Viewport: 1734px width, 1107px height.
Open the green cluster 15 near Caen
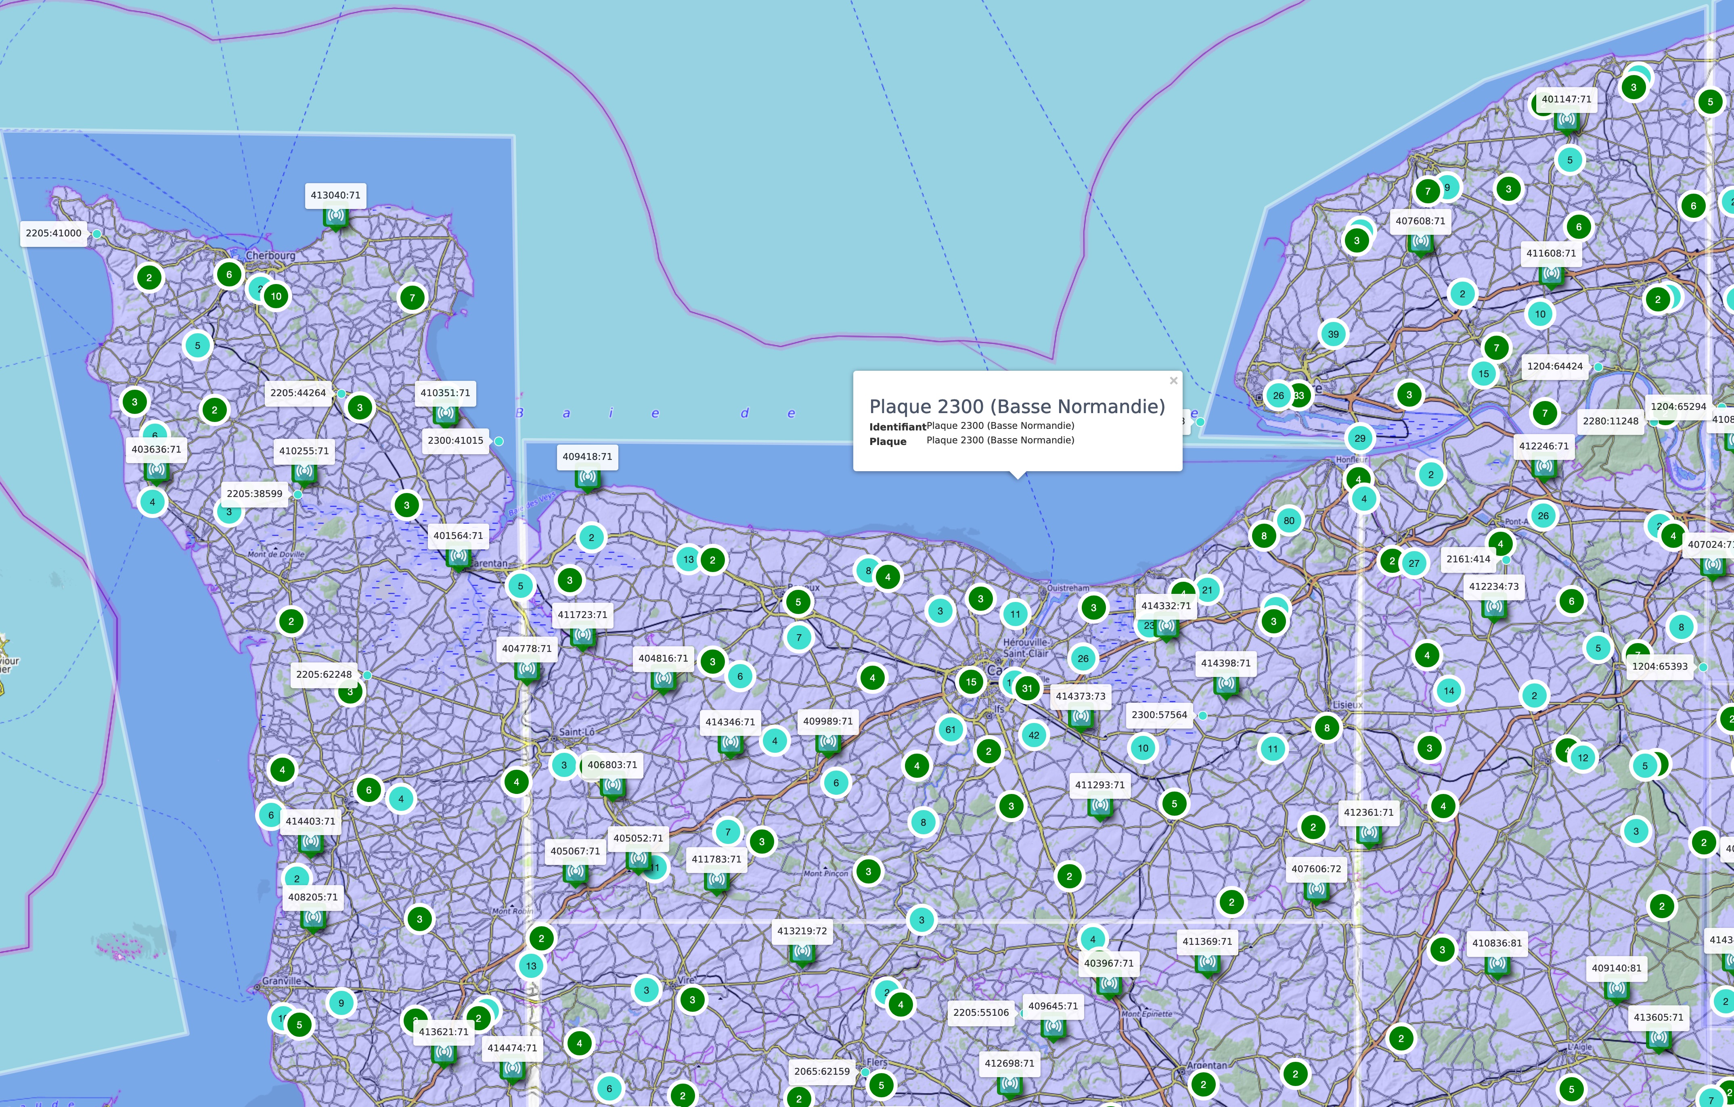click(972, 682)
